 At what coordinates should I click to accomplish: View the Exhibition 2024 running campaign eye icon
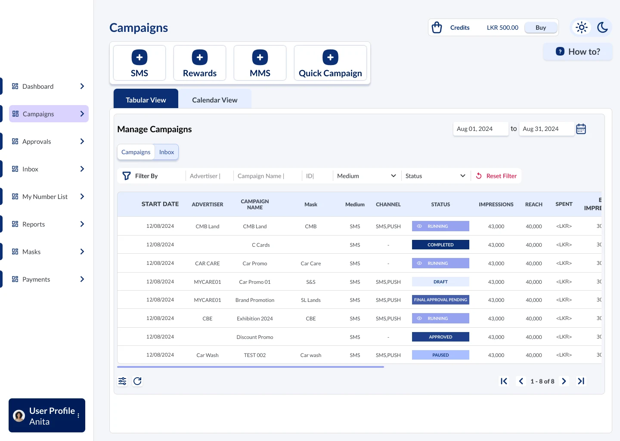coord(419,318)
